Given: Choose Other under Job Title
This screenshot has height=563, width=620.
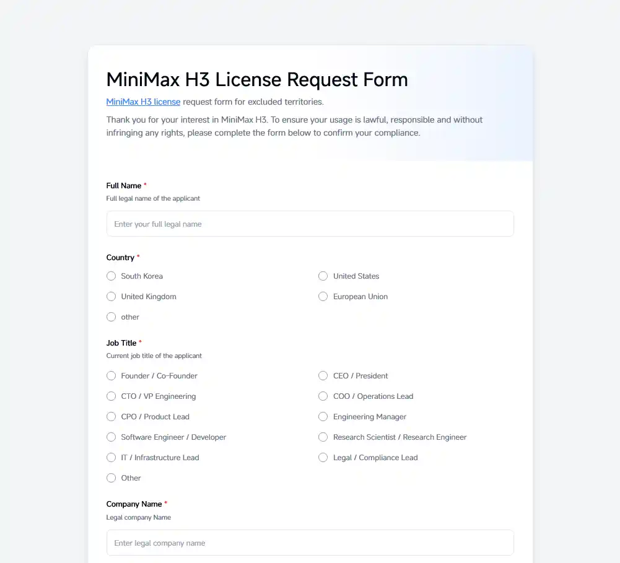Looking at the screenshot, I should (x=111, y=478).
